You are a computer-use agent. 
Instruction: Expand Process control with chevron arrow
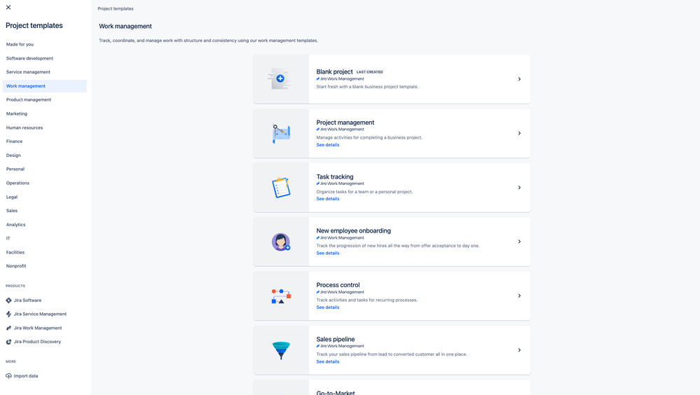point(519,296)
